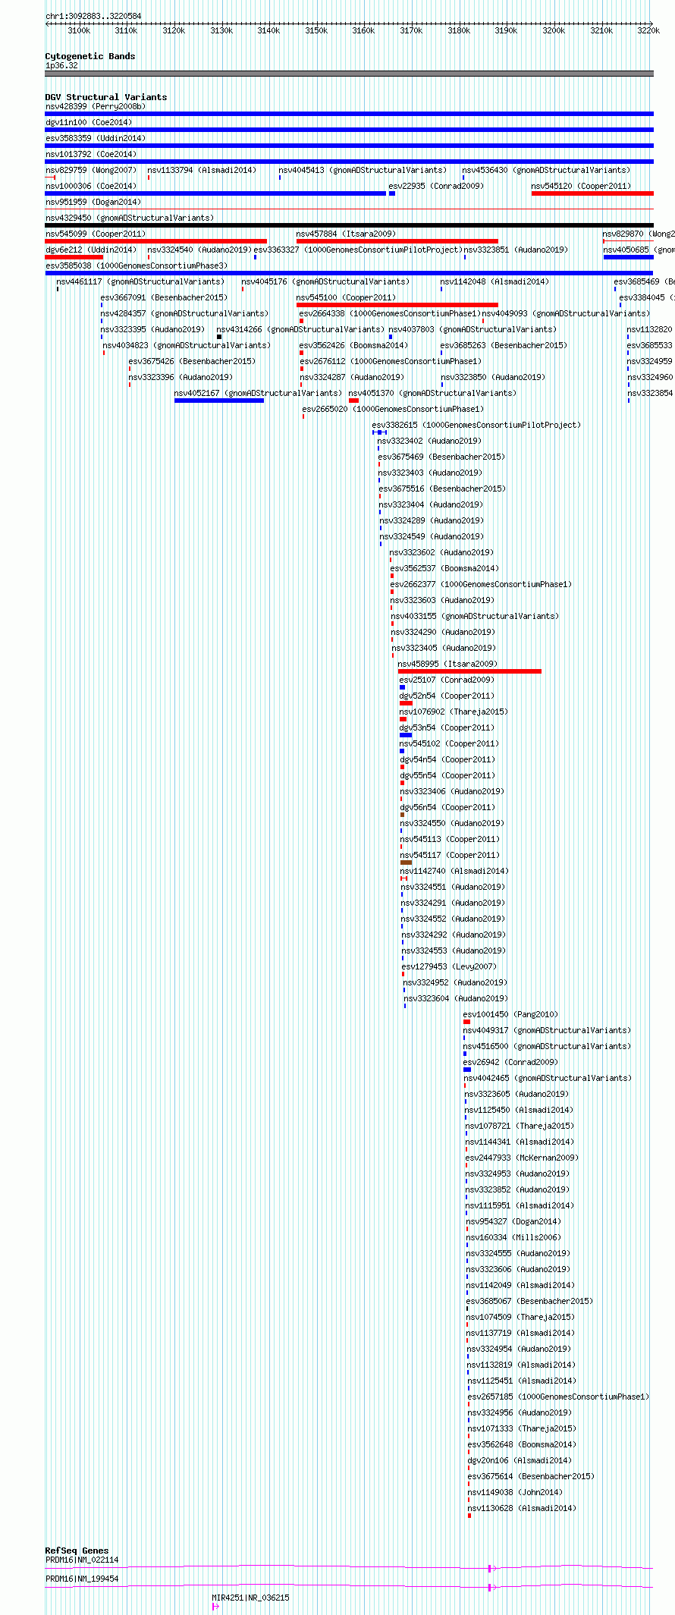
Task: Click the esv3562537 (Boomsma2014) label
Action: coord(444,569)
